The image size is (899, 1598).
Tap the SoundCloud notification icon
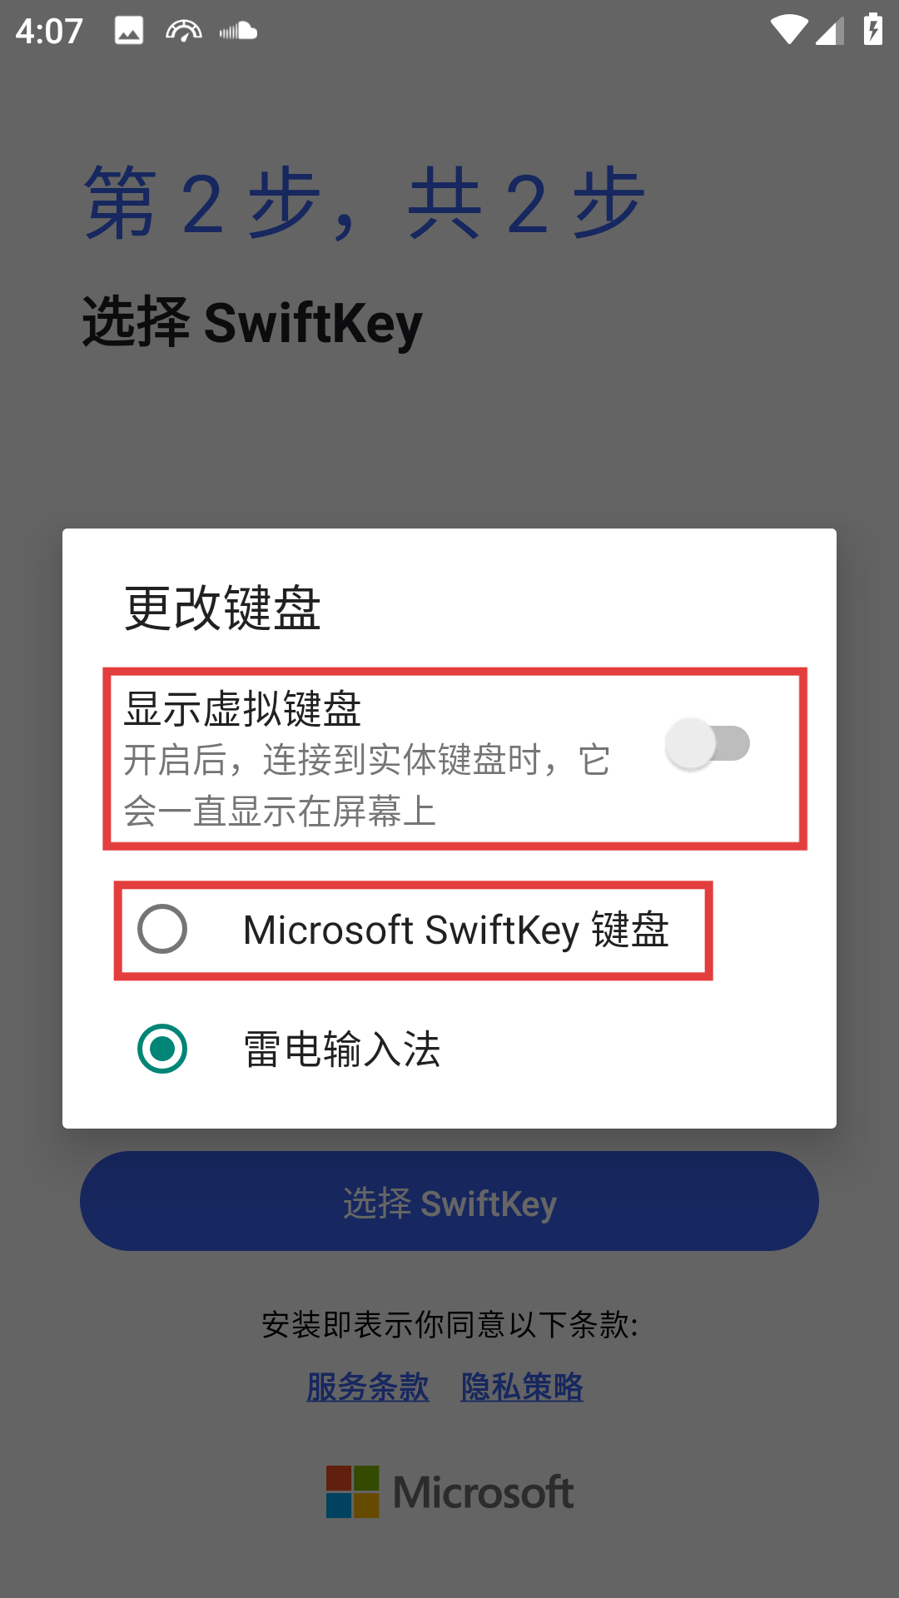click(x=238, y=32)
